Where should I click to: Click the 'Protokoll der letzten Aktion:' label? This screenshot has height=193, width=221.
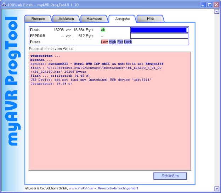tap(51, 49)
